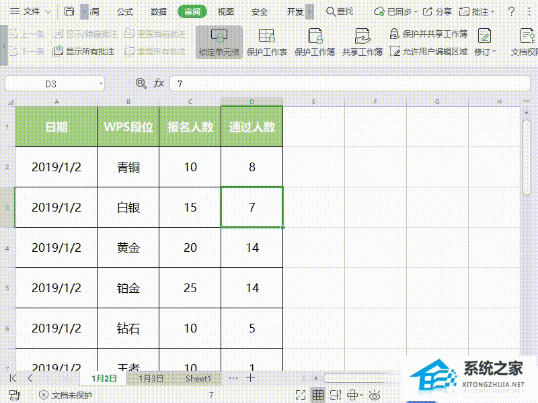Viewport: 538px width, 403px height.
Task: Open the 数据 ribbon tab
Action: click(159, 11)
